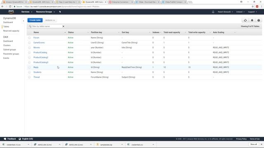Image resolution: width=264 pixels, height=148 pixels.
Task: Open the Actions dropdown
Action: point(50,20)
